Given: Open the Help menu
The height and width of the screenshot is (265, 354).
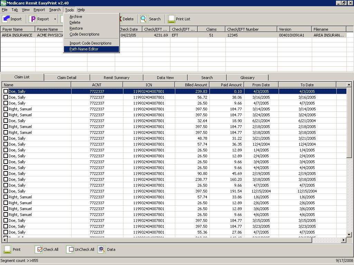Looking at the screenshot, I should [x=81, y=10].
